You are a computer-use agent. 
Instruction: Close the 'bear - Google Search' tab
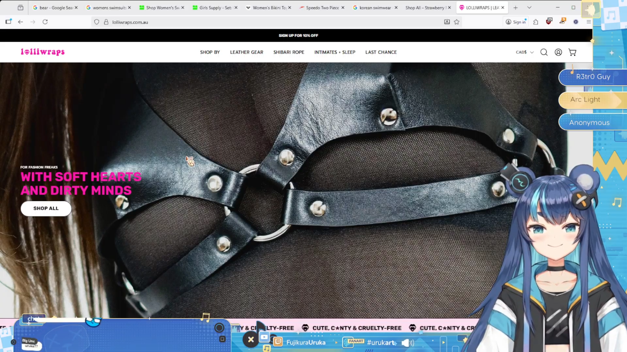(x=76, y=7)
